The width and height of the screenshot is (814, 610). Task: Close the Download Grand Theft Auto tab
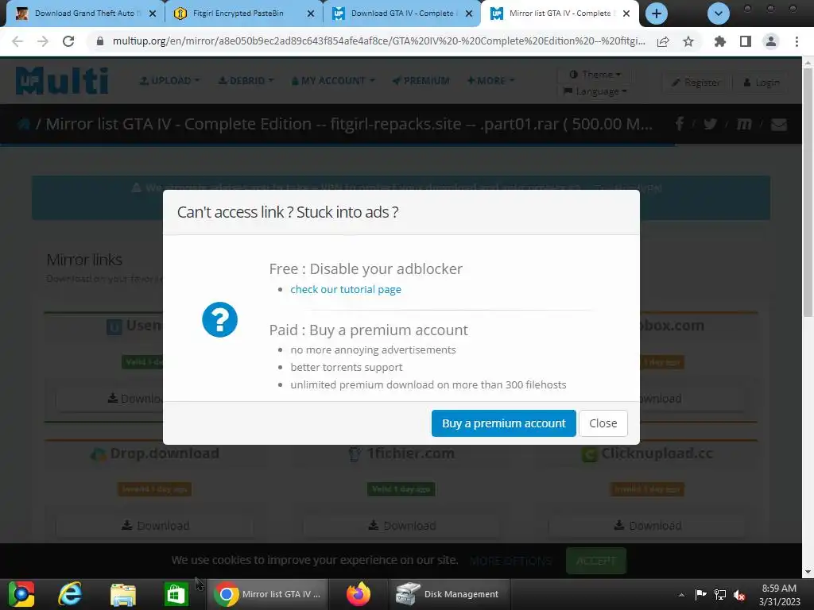(x=152, y=14)
